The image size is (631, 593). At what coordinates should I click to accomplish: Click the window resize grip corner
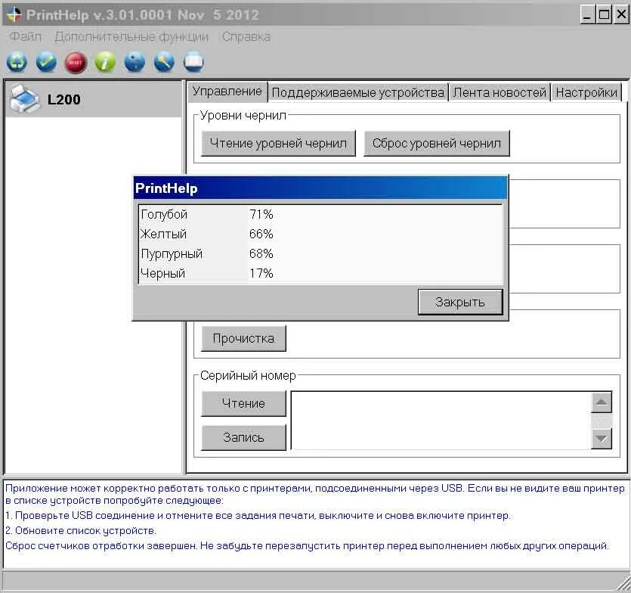pyautogui.click(x=623, y=583)
